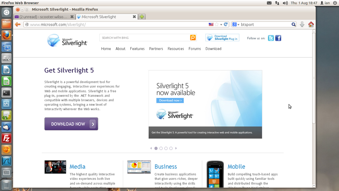Open the System Monitor launcher icon
The height and width of the screenshot is (191, 339).
[6, 104]
